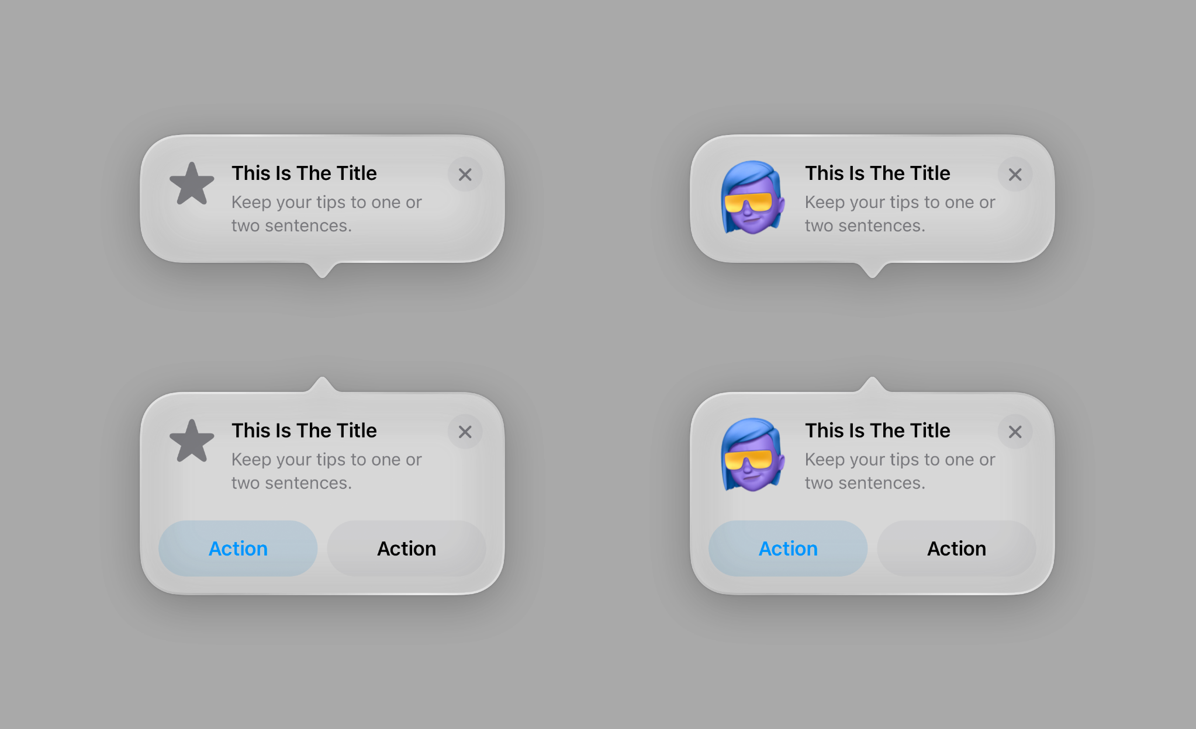Dismiss the top-left star tip popover
Image resolution: width=1196 pixels, height=729 pixels.
[x=465, y=175]
